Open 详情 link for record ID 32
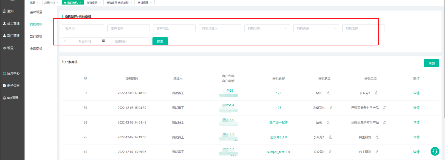The image size is (445, 160). (x=416, y=93)
